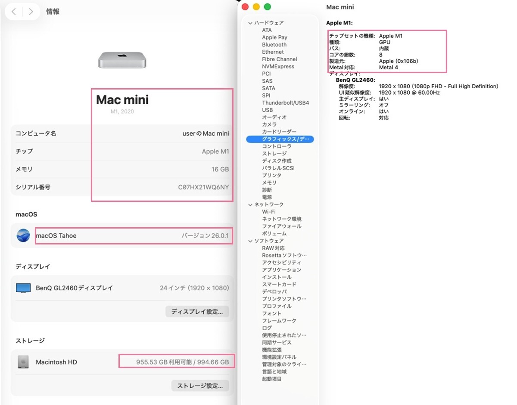
Task: Select RAW対応 under ソフトウェア
Action: tap(273, 248)
